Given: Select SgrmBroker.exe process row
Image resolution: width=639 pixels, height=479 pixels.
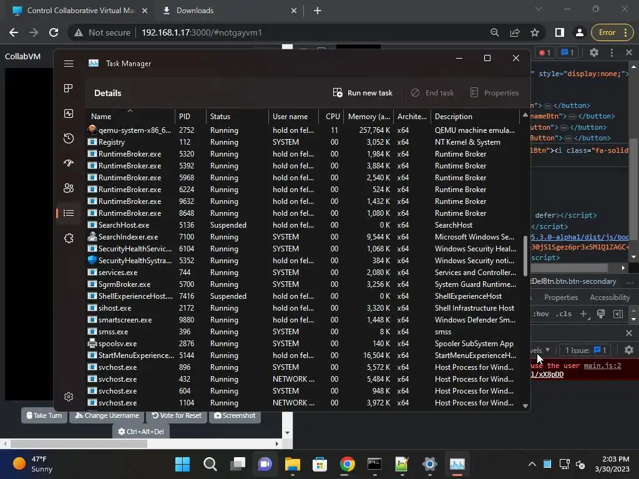Looking at the screenshot, I should click(303, 284).
